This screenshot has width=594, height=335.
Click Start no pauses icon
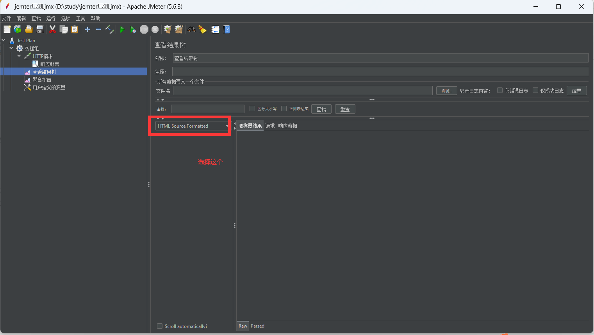(133, 29)
